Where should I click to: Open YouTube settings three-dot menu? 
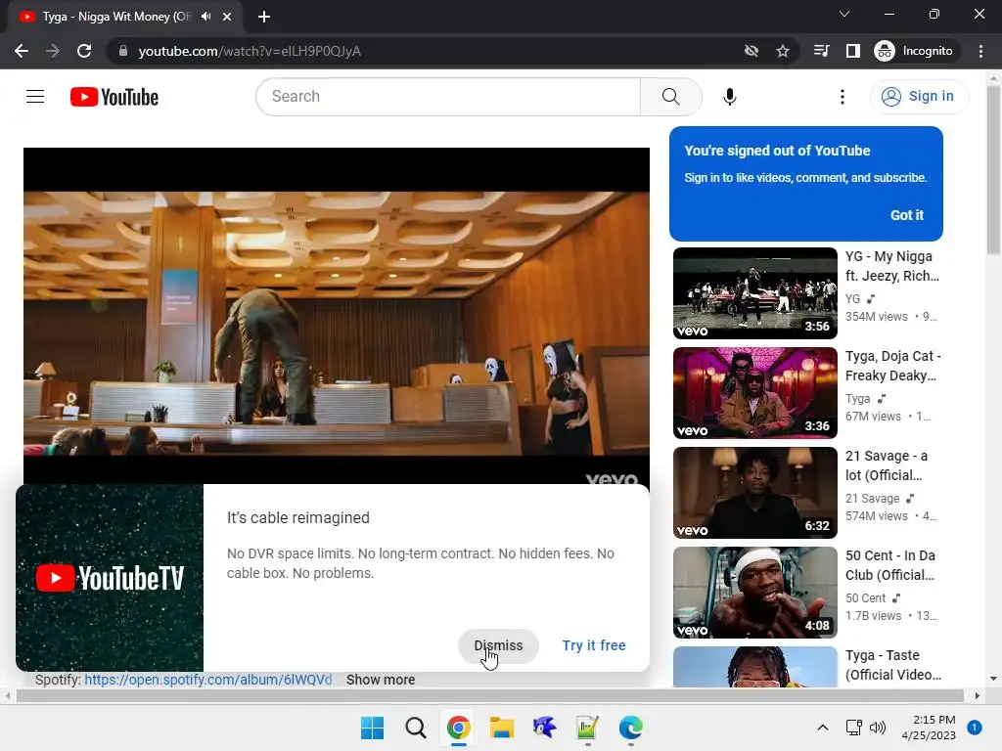[843, 97]
